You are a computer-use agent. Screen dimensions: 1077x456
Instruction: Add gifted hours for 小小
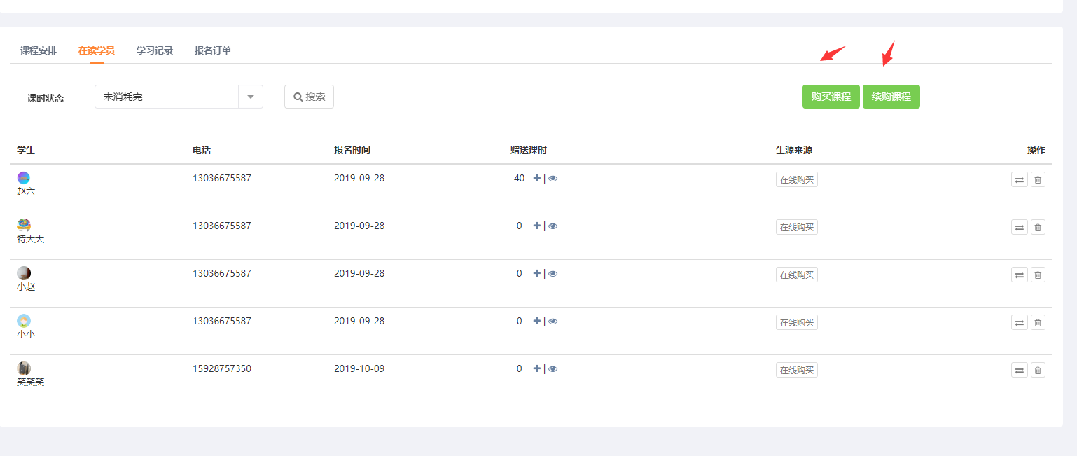[537, 321]
